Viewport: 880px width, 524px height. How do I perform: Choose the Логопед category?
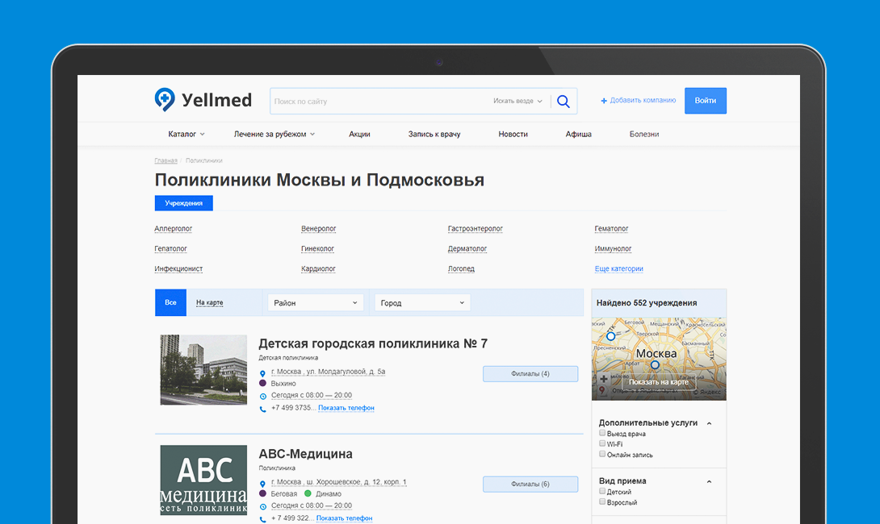click(x=461, y=269)
